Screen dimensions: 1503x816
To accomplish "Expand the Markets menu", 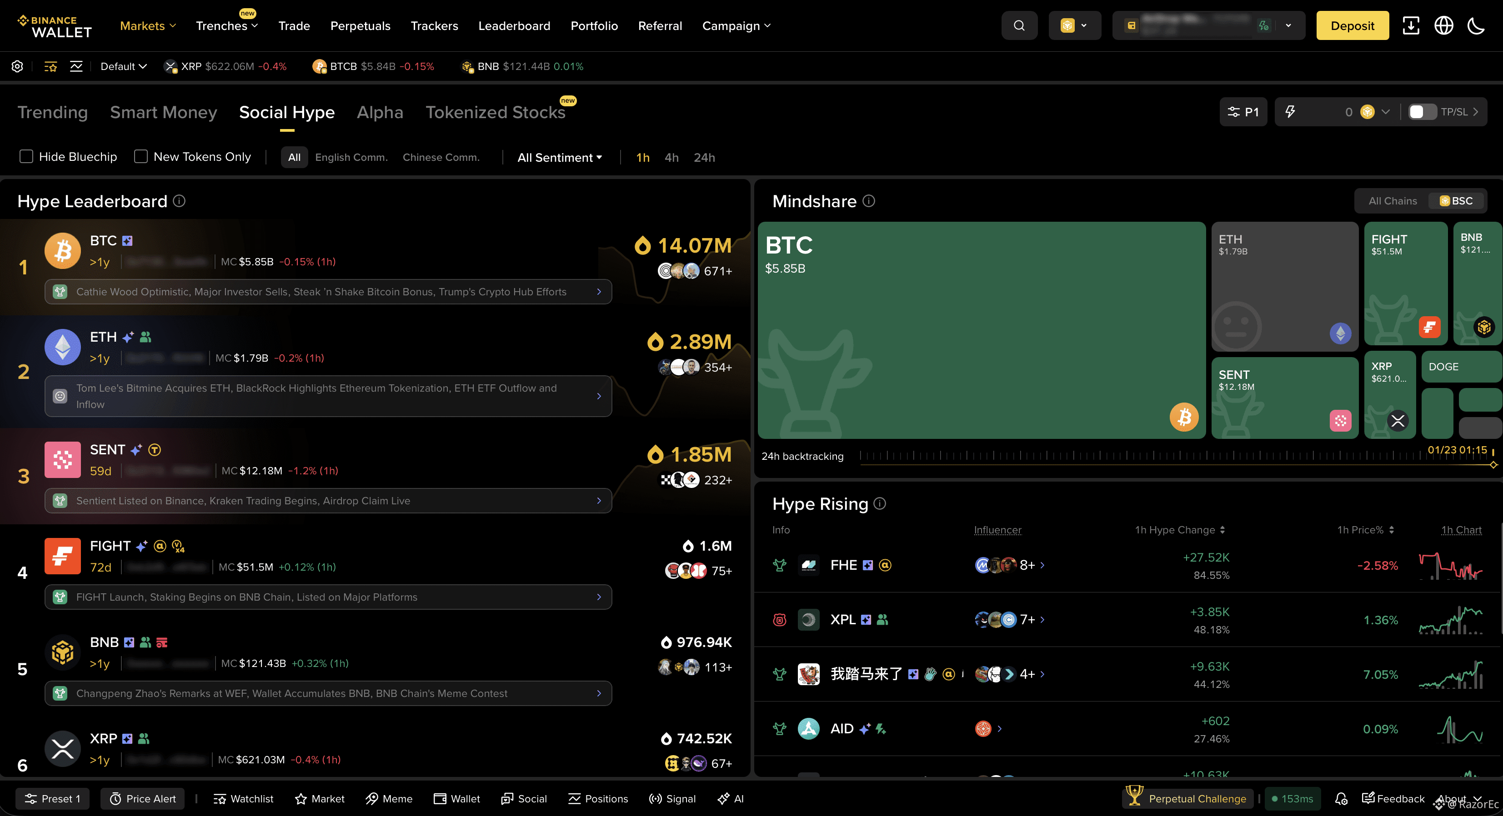I will point(148,25).
